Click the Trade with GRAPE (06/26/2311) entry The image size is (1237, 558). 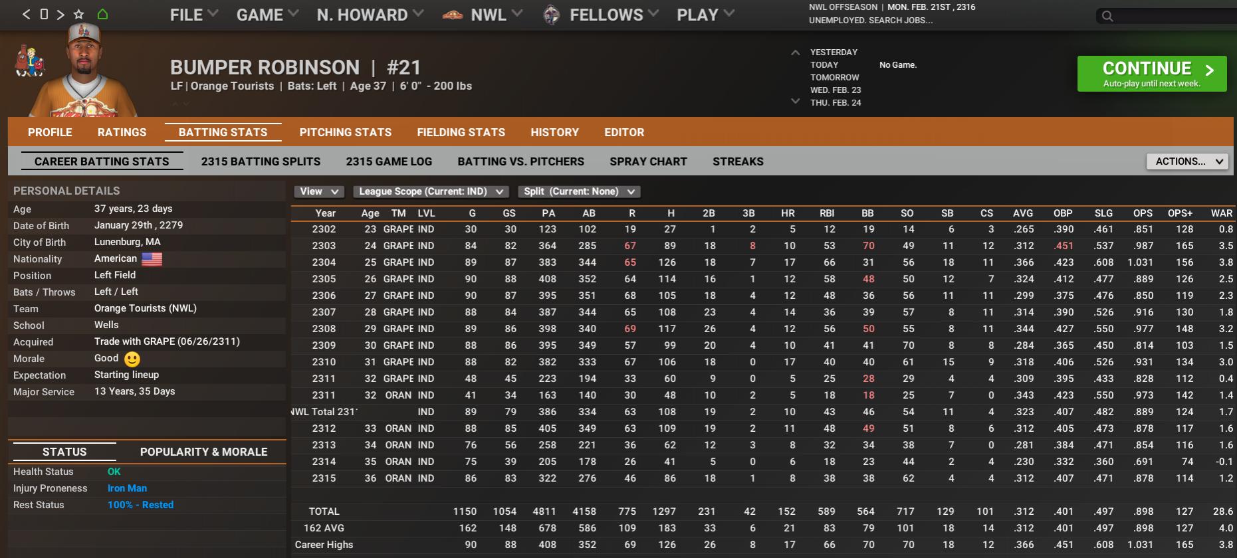point(167,341)
